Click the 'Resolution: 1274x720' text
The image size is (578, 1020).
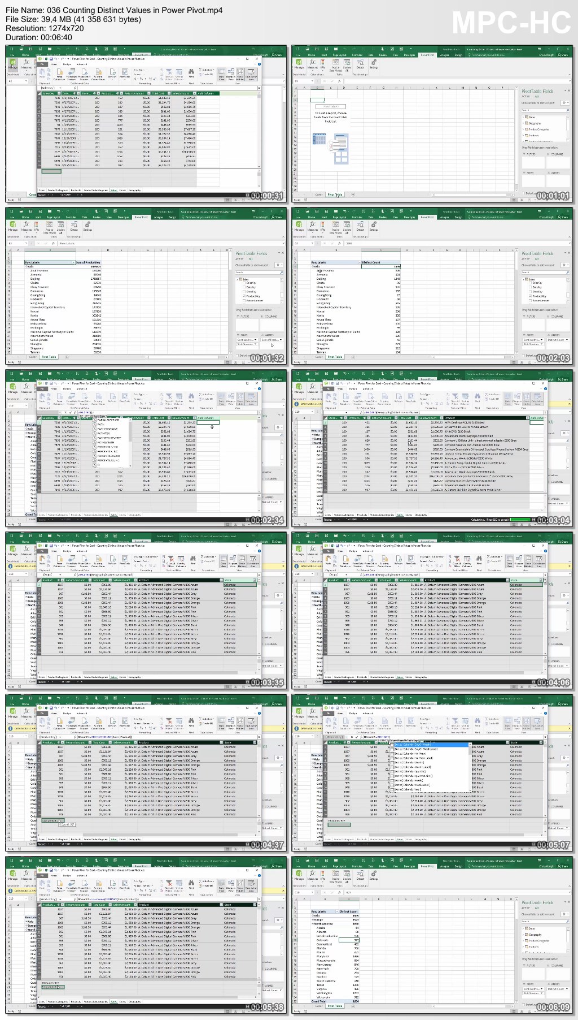45,28
